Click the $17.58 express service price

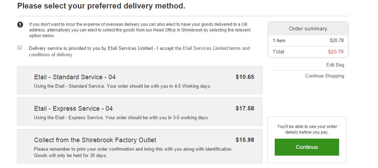pos(245,109)
